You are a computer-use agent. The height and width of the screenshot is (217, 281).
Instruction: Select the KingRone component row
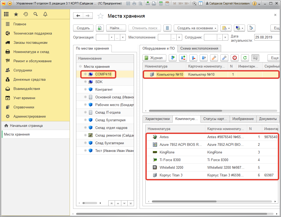[x=212, y=152]
